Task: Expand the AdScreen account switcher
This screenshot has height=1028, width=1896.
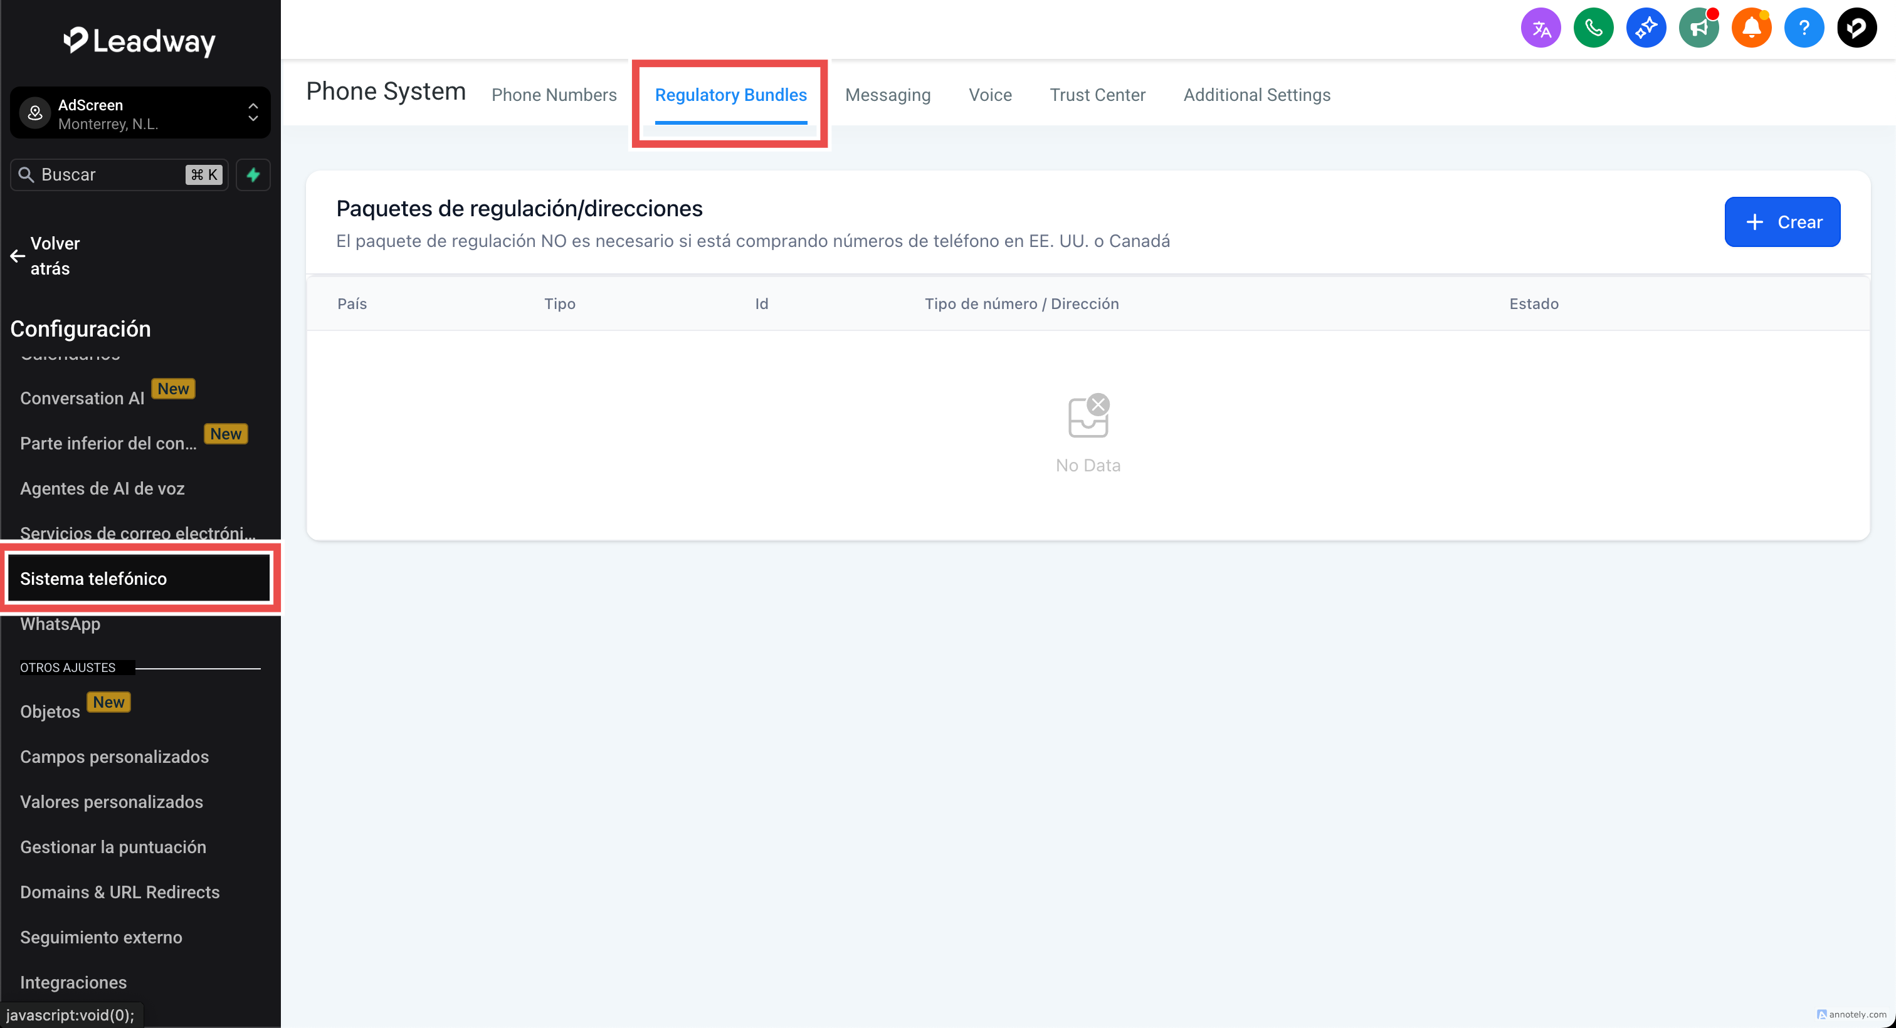Action: [x=140, y=113]
